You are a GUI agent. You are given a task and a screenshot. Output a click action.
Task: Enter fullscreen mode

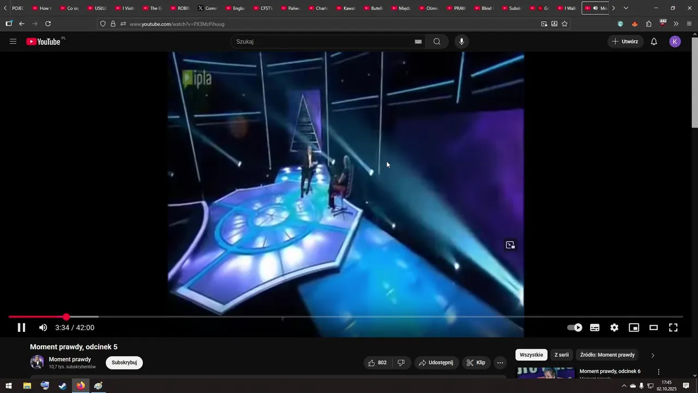pos(673,327)
